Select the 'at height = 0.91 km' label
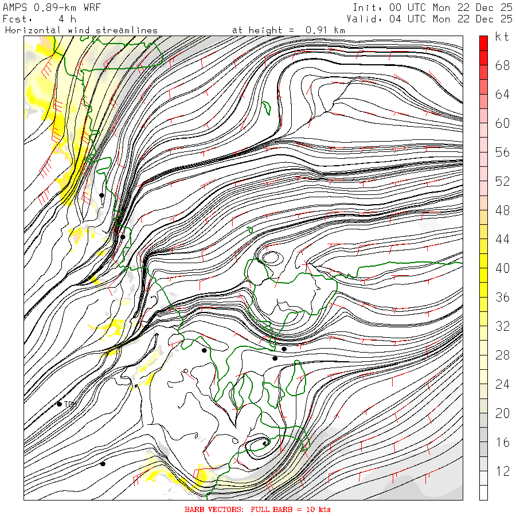 [288, 30]
